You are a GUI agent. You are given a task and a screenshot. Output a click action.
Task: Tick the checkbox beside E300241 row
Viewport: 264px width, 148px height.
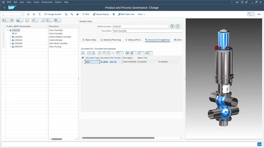[x=4, y=40]
